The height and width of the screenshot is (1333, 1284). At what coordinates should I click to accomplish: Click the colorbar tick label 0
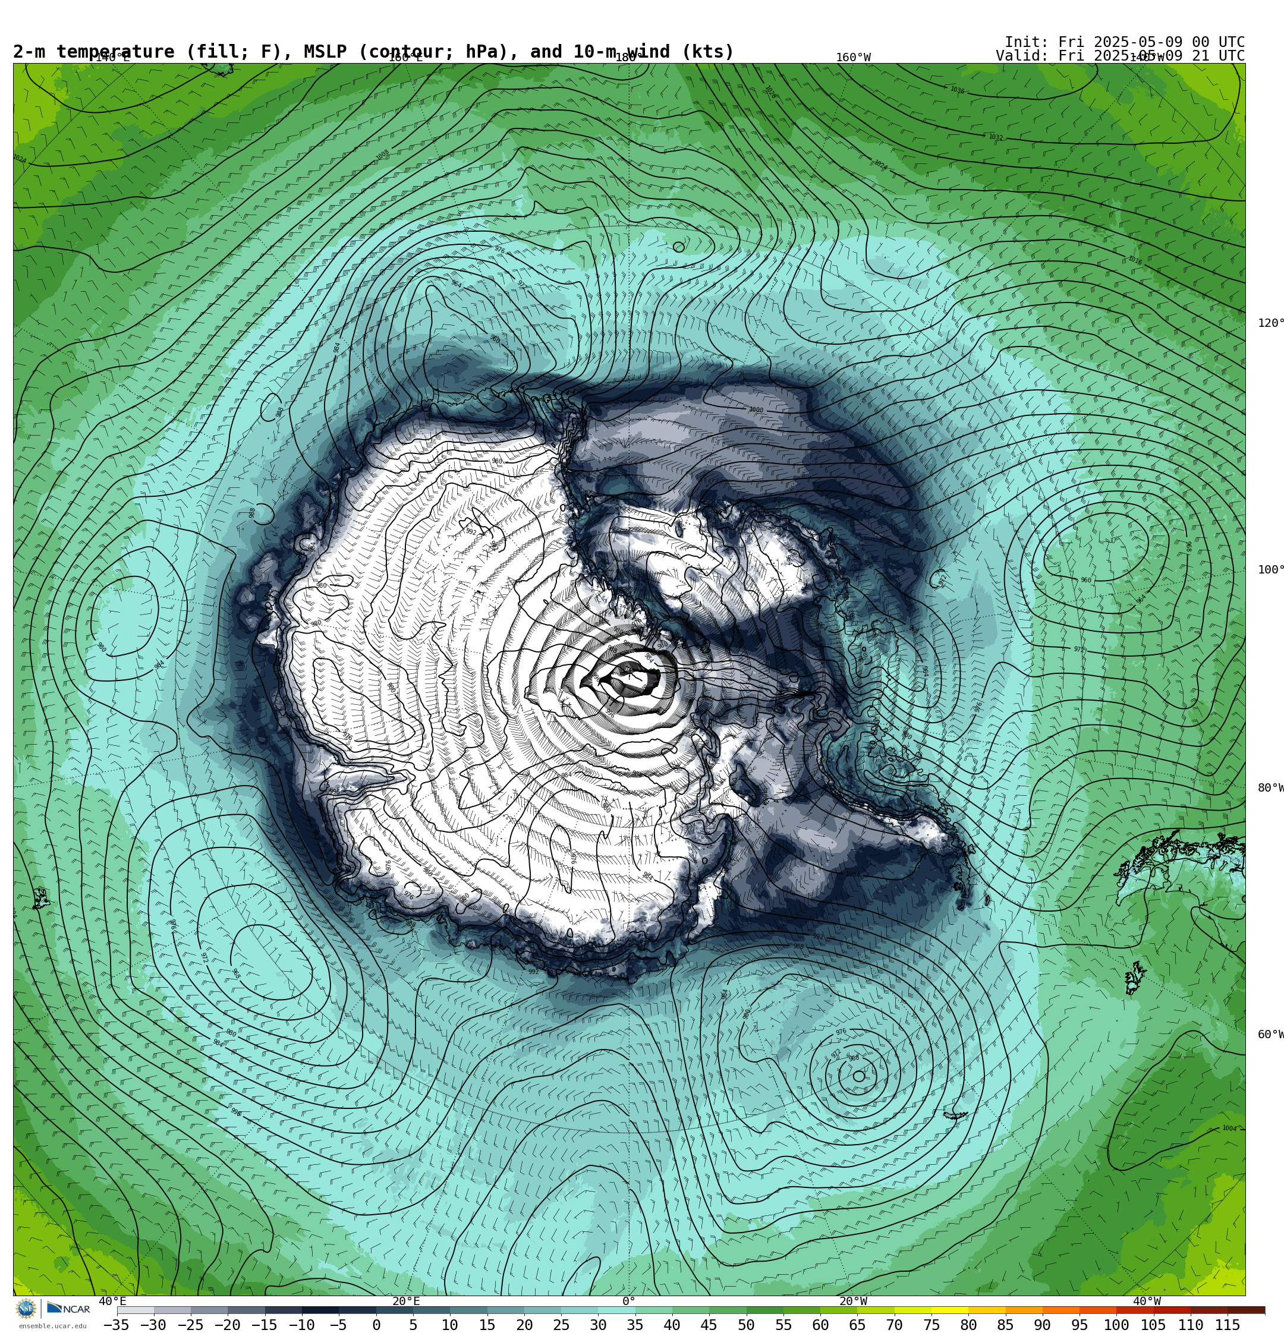point(376,1325)
